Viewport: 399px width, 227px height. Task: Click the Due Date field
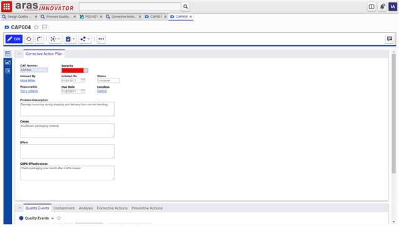[x=71, y=91]
